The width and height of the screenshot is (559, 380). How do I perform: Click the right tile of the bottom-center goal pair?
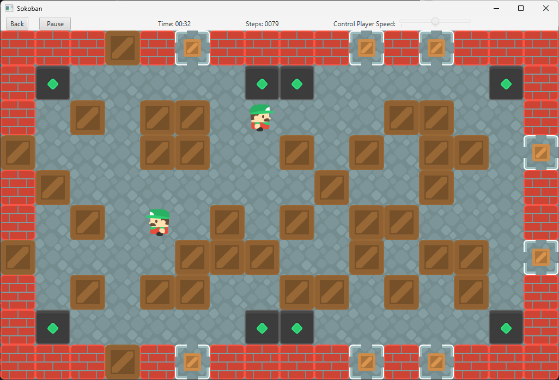tap(297, 327)
